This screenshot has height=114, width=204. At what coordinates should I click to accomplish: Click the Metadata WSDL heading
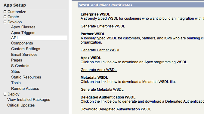coord(94,78)
